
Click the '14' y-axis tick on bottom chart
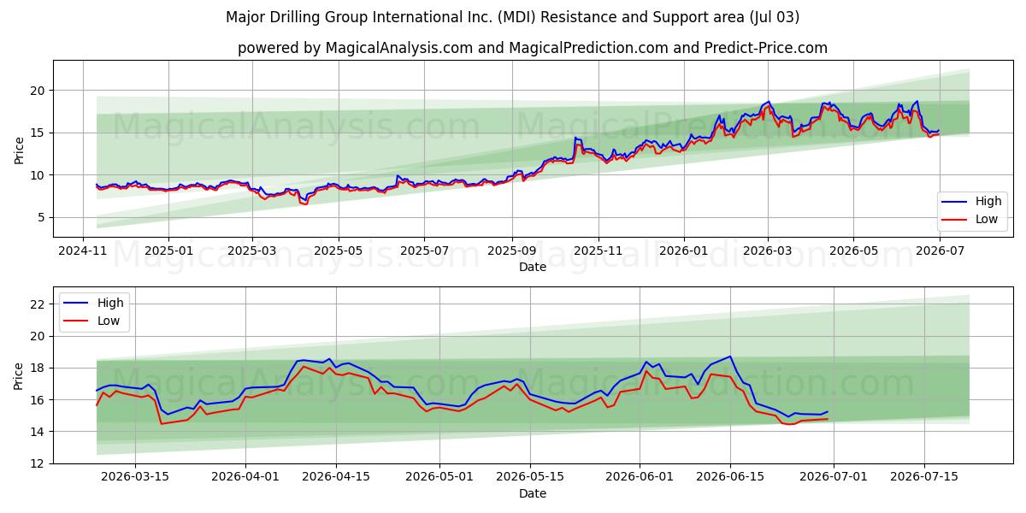[x=38, y=432]
